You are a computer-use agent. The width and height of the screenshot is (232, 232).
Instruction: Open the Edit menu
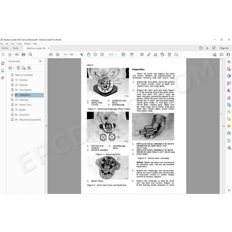coord(7,44)
